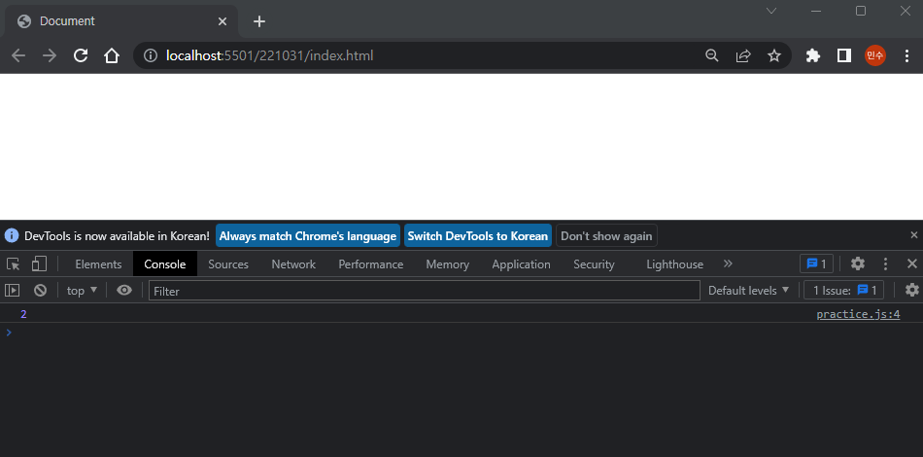
Task: Switch to the Performance panel
Action: 371,264
